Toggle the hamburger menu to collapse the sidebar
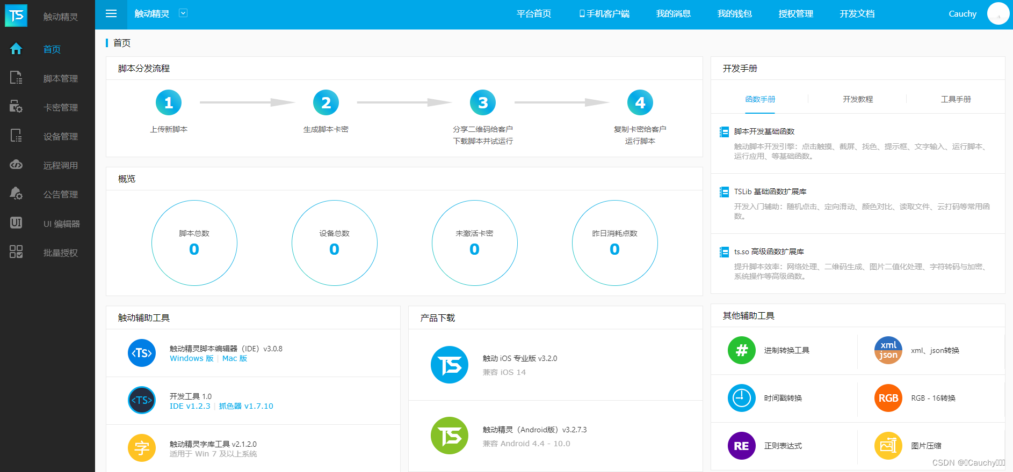This screenshot has width=1013, height=472. tap(111, 14)
